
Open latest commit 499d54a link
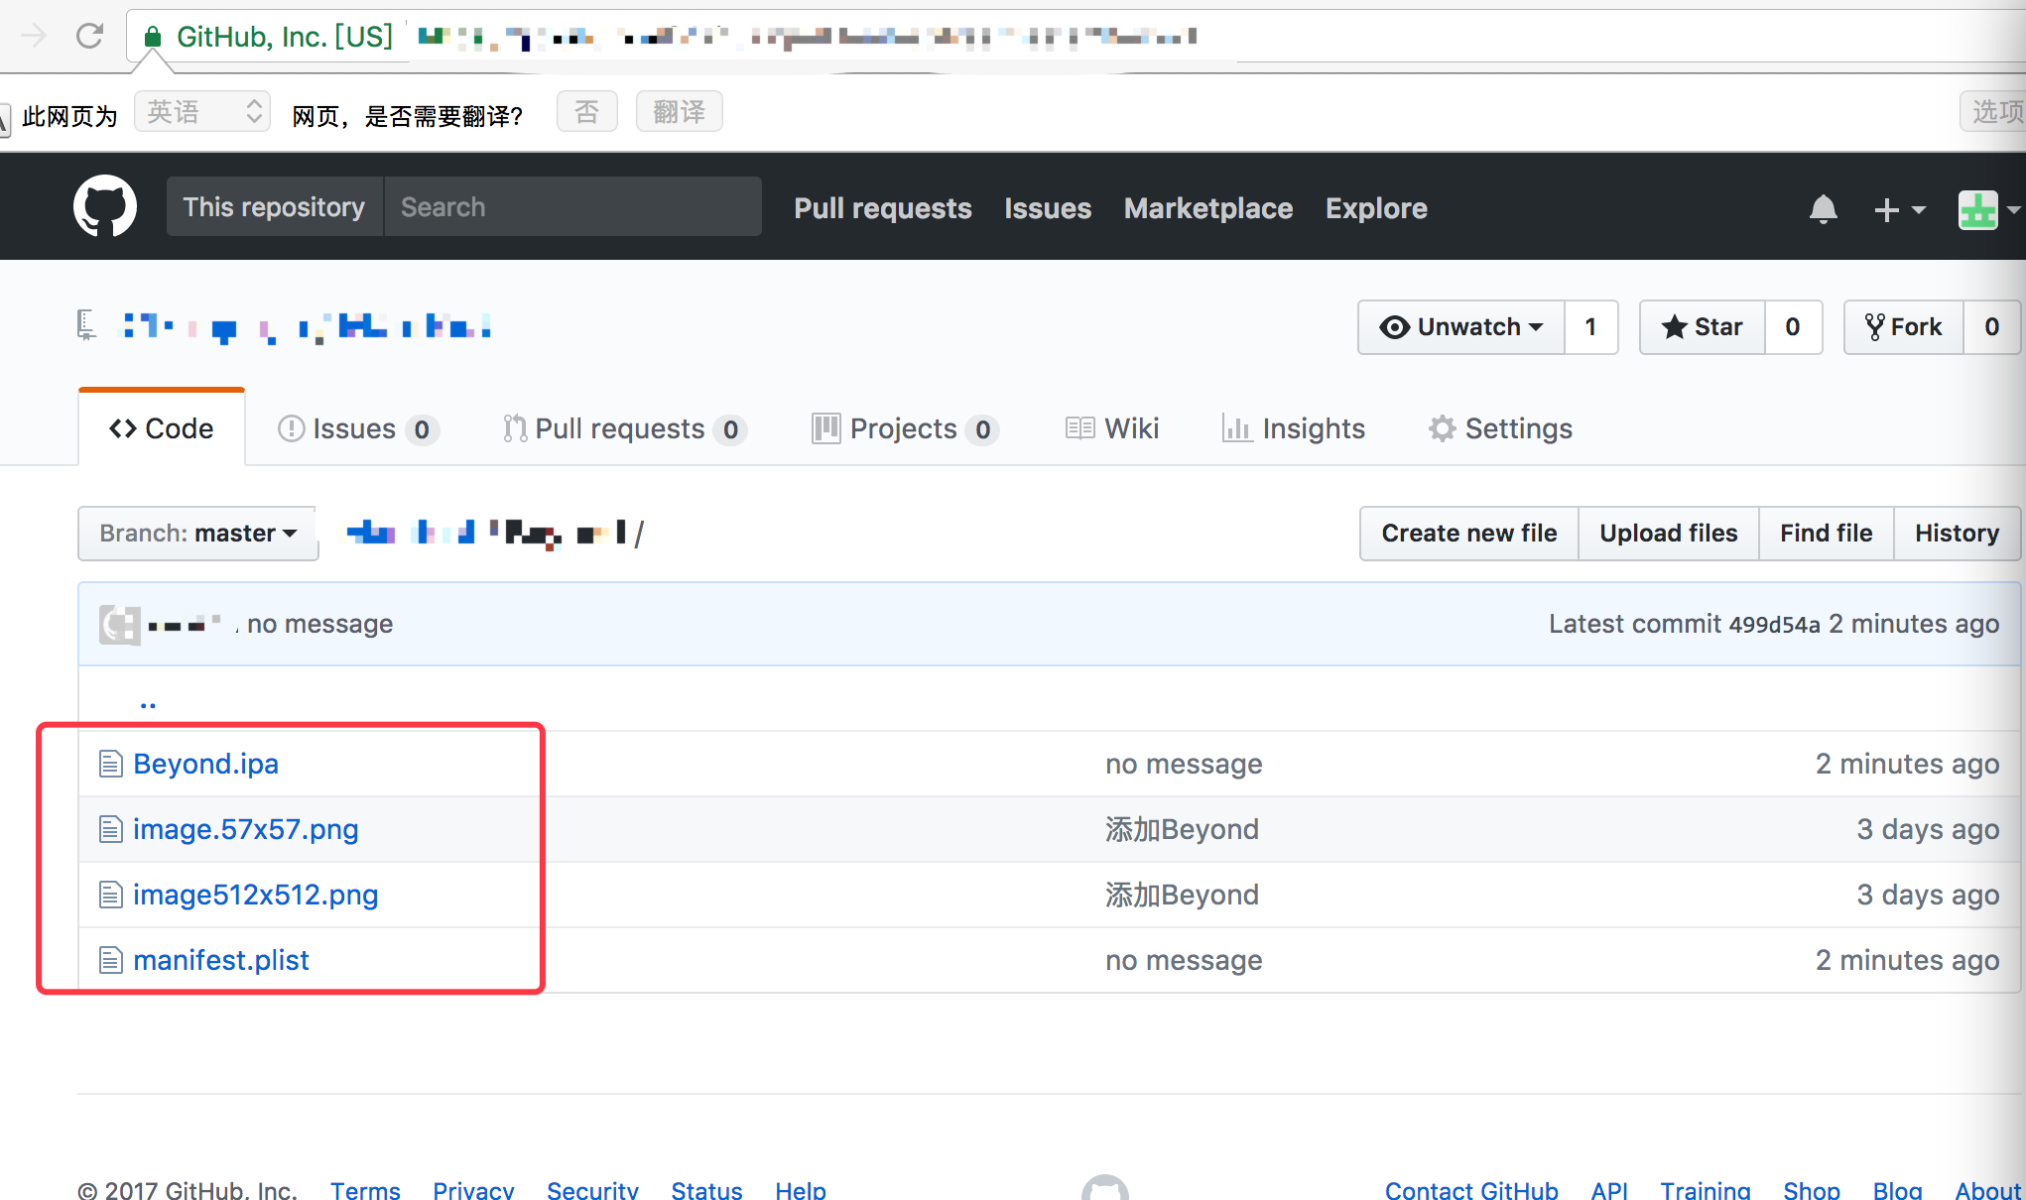[1774, 625]
